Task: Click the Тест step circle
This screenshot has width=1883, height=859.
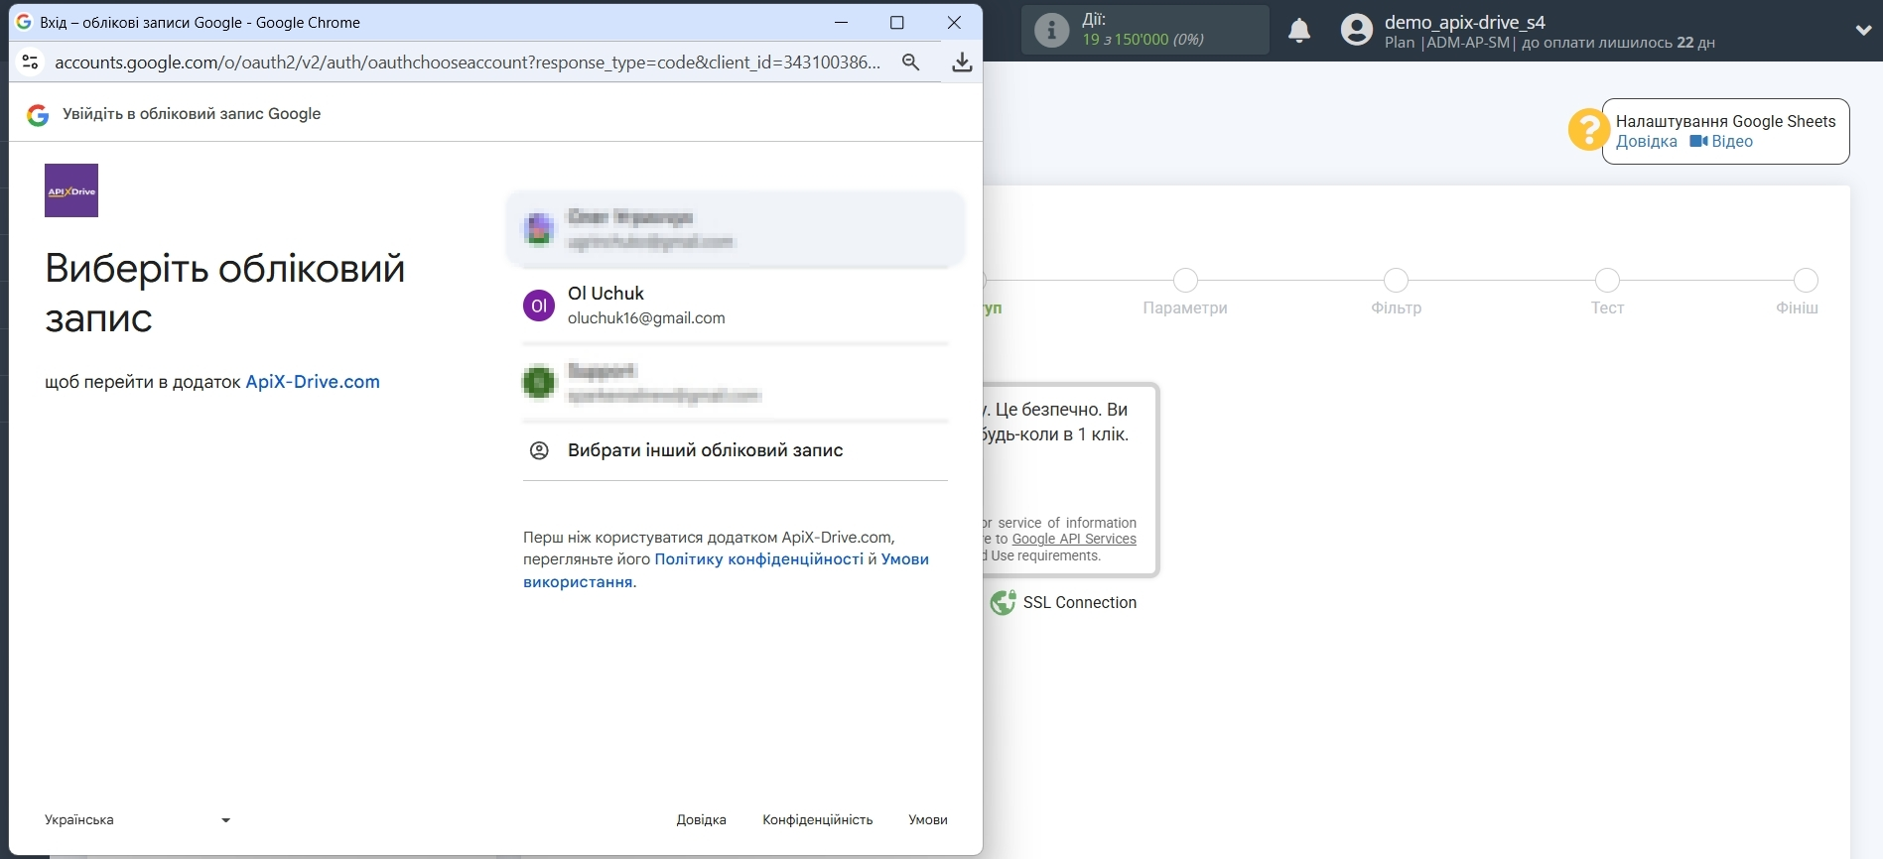Action: pos(1607,280)
